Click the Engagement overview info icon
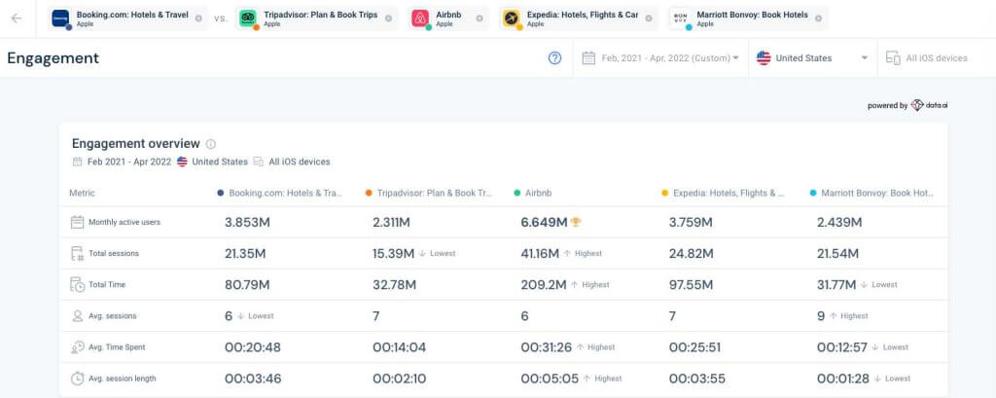This screenshot has height=398, width=996. coord(211,144)
